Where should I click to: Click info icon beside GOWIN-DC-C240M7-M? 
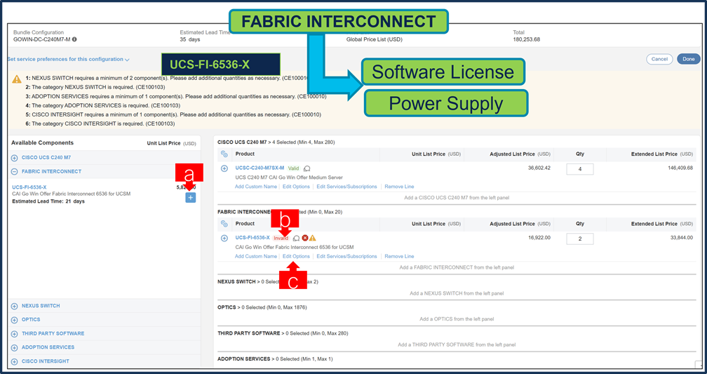point(74,39)
